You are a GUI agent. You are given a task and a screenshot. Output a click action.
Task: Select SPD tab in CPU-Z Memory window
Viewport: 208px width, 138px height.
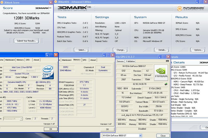(x=85, y=60)
